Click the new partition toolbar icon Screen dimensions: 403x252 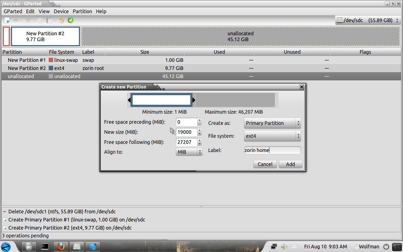pos(7,20)
